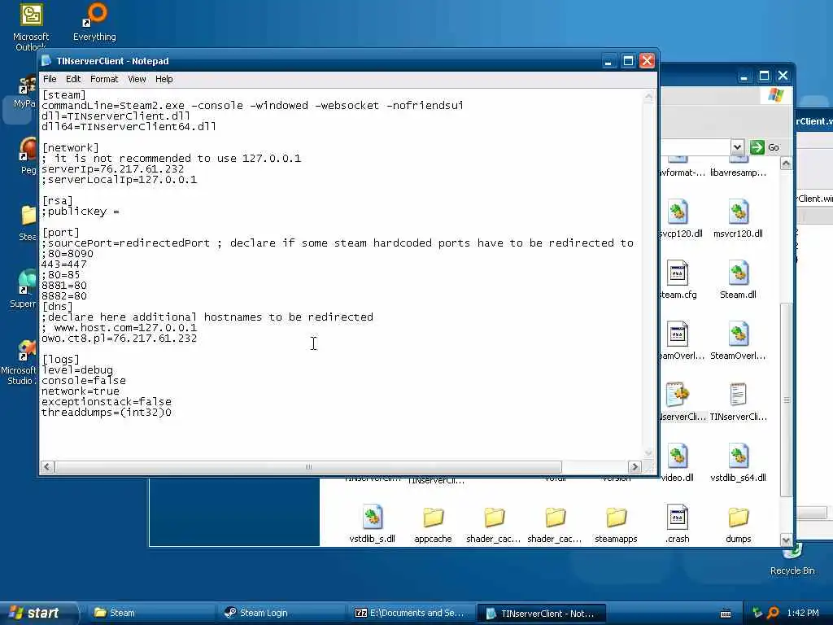
Task: Click the orange search tray icon
Action: coord(773,614)
